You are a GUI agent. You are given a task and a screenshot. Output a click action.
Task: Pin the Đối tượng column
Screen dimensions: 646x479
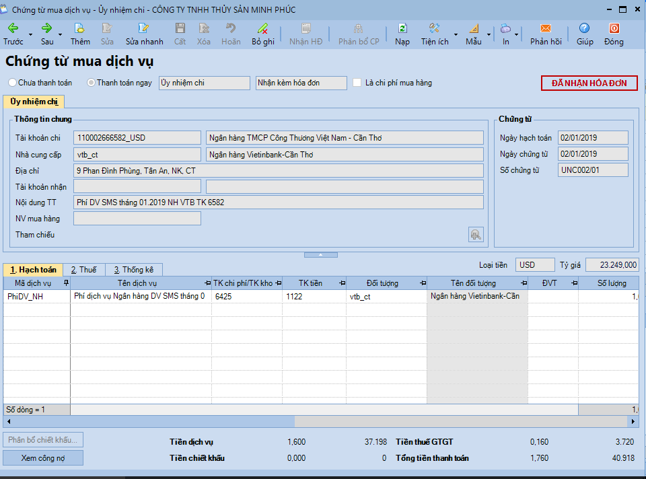click(423, 283)
